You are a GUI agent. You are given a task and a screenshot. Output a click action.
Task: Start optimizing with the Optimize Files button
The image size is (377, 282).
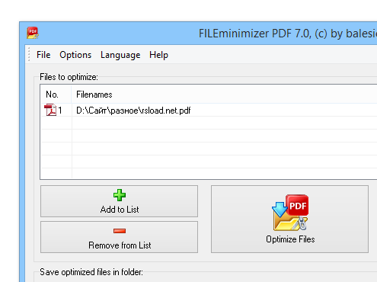[x=289, y=219]
